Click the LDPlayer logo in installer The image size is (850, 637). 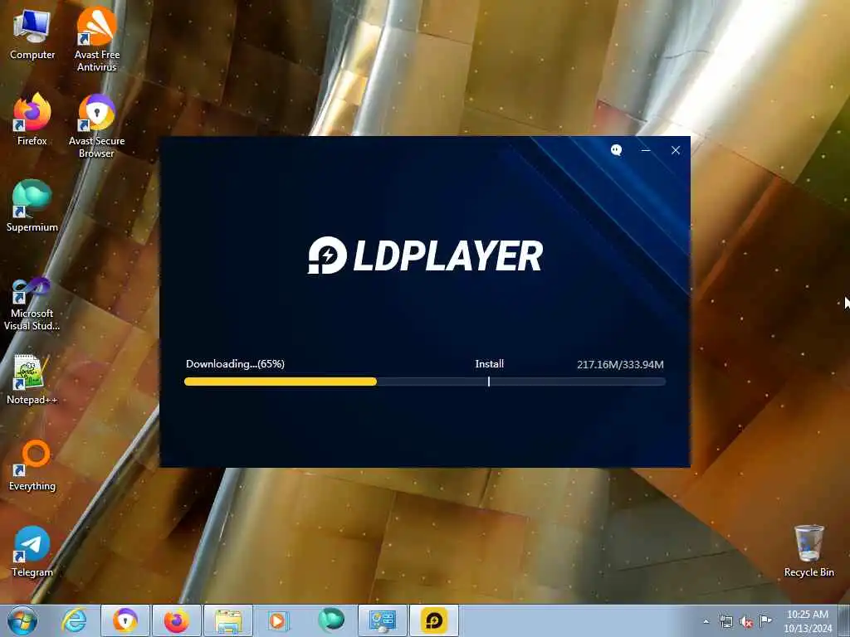pos(425,255)
